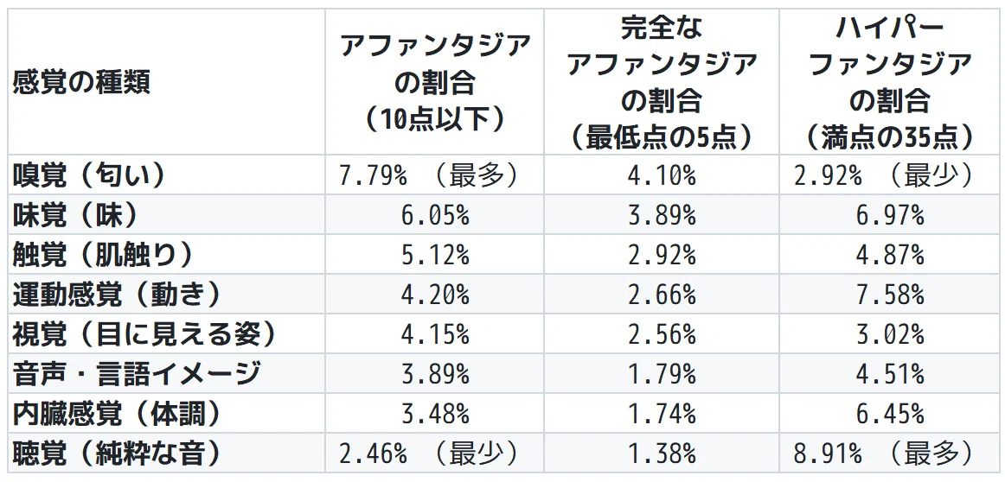
Task: Select the 運動感覚（動き） row label
Action: point(166,294)
